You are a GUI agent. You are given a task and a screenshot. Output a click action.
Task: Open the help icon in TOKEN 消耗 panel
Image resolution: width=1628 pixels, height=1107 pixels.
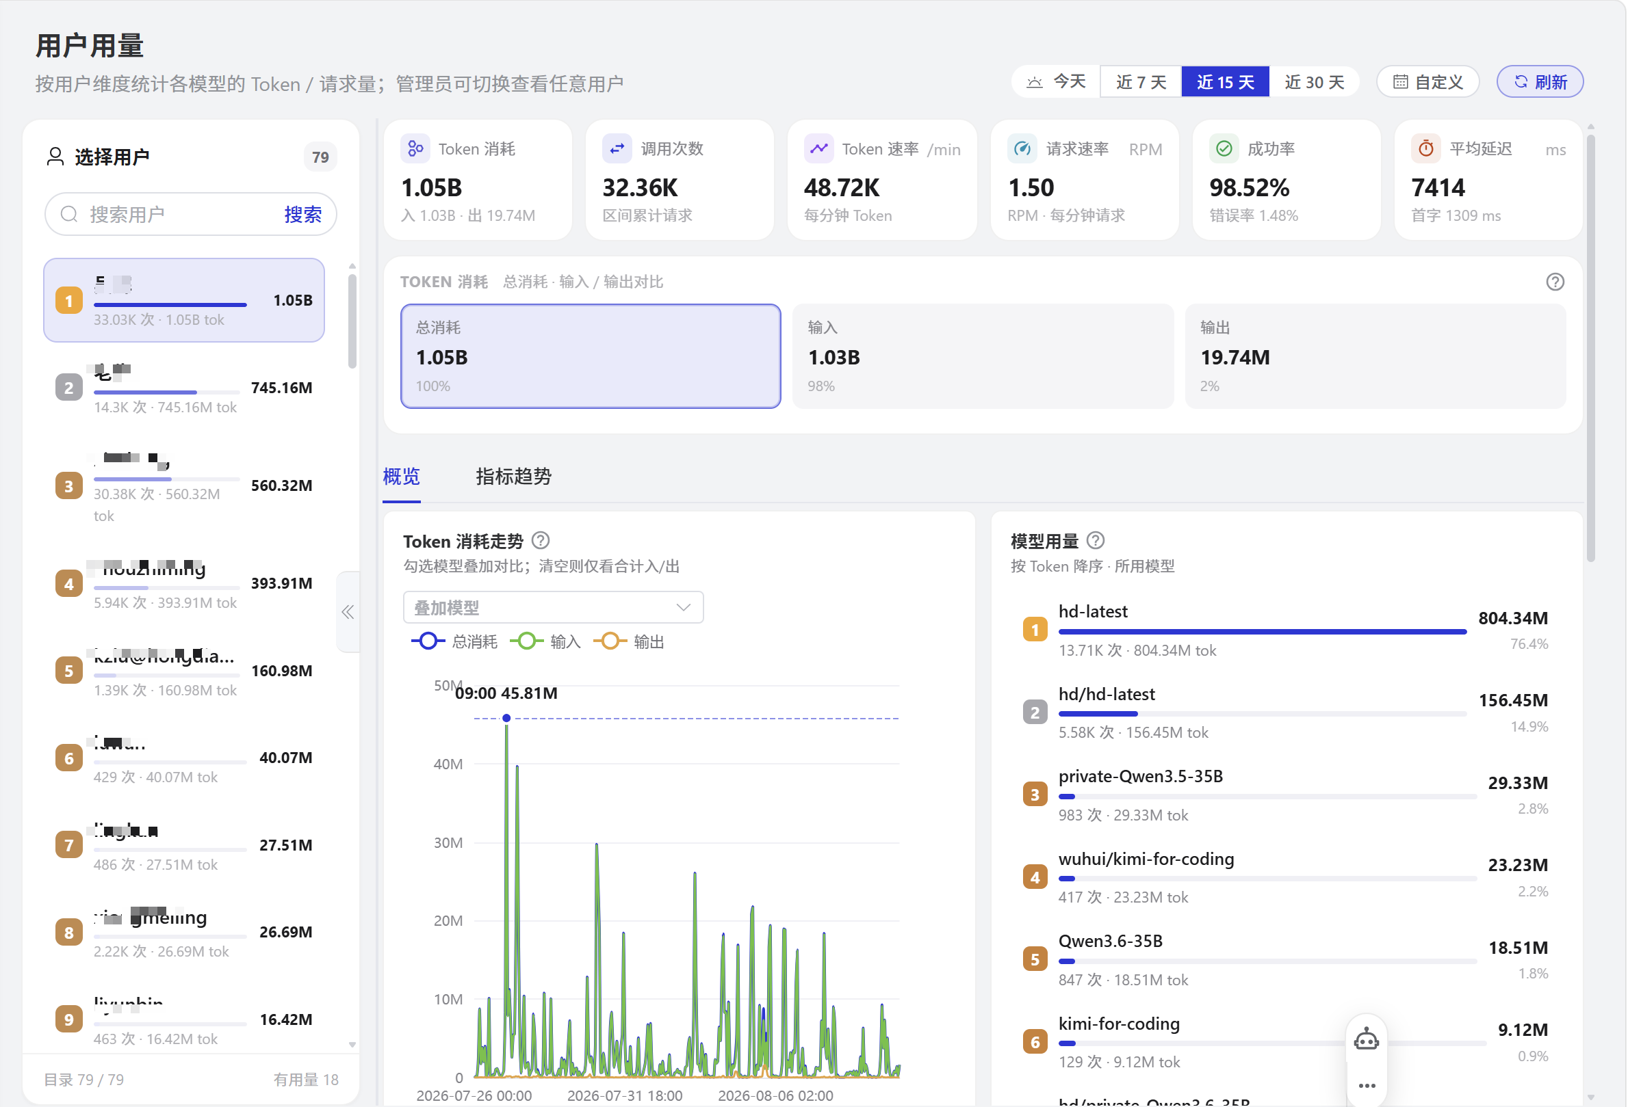pos(1556,282)
